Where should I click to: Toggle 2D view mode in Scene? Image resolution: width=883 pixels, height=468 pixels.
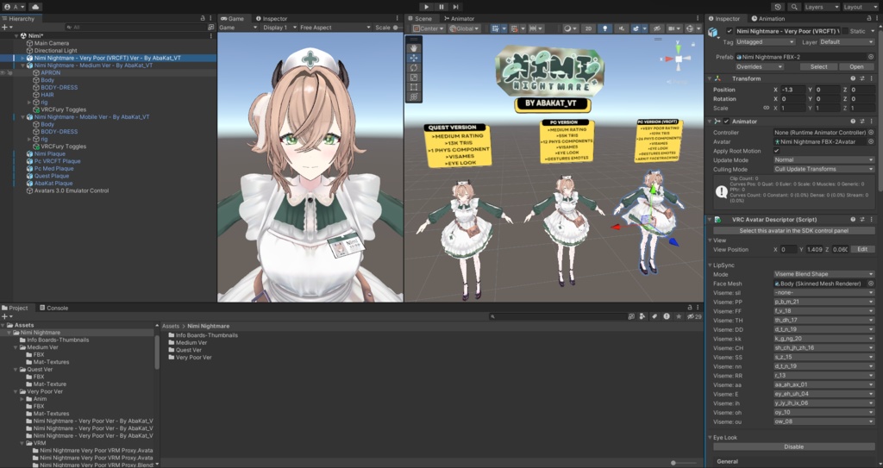coord(588,28)
